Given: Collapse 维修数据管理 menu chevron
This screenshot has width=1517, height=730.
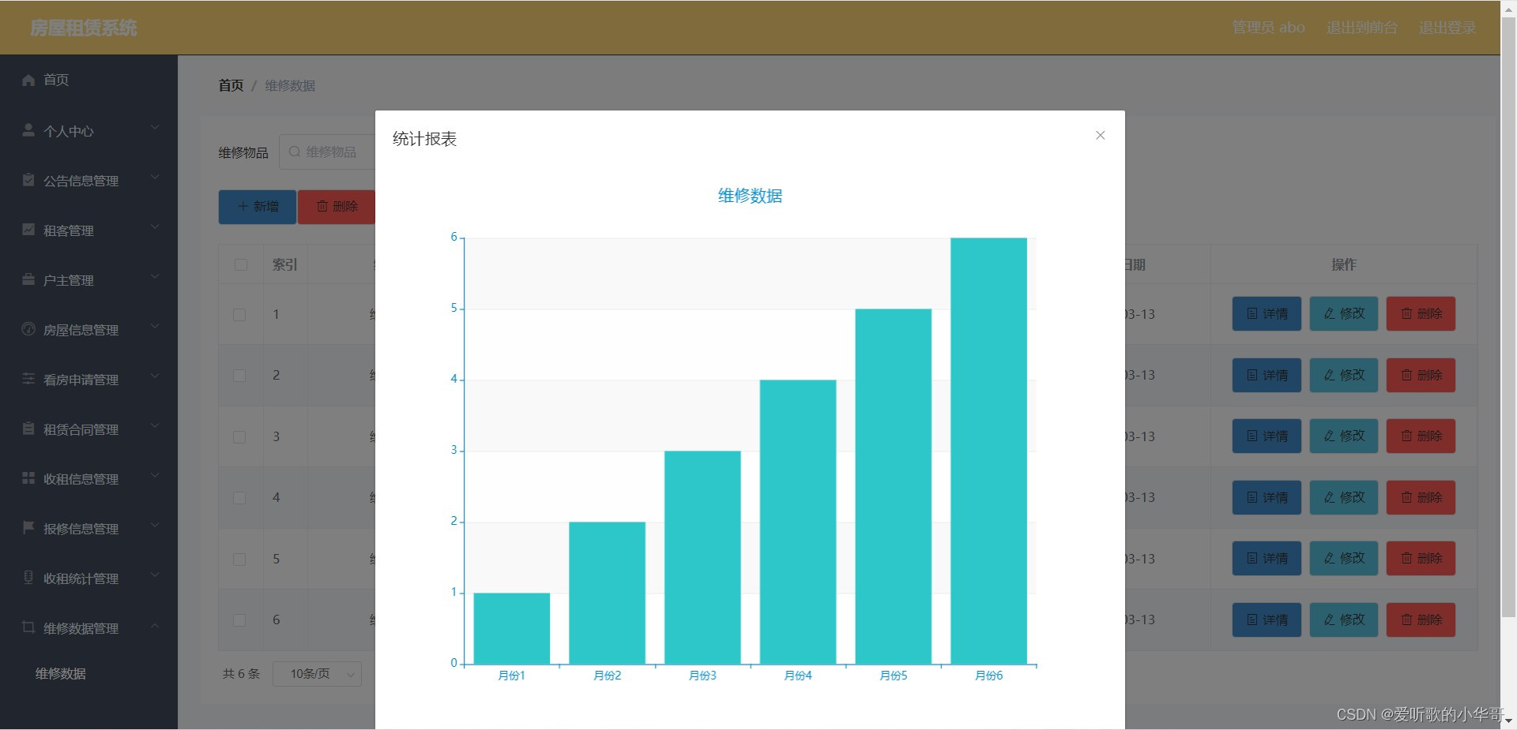Looking at the screenshot, I should point(155,625).
